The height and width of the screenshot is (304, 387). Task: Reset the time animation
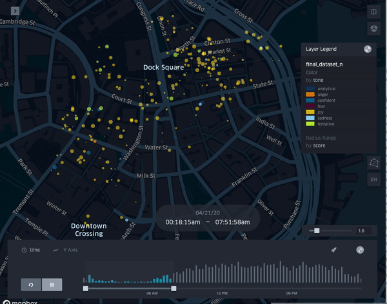pos(31,285)
